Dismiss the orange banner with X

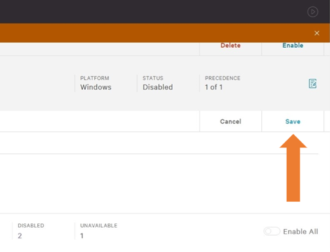click(x=317, y=33)
